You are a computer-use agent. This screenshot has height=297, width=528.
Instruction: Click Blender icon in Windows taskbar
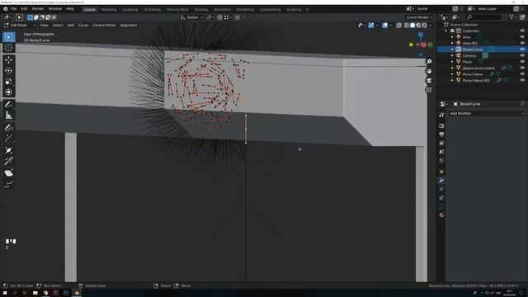(77, 293)
